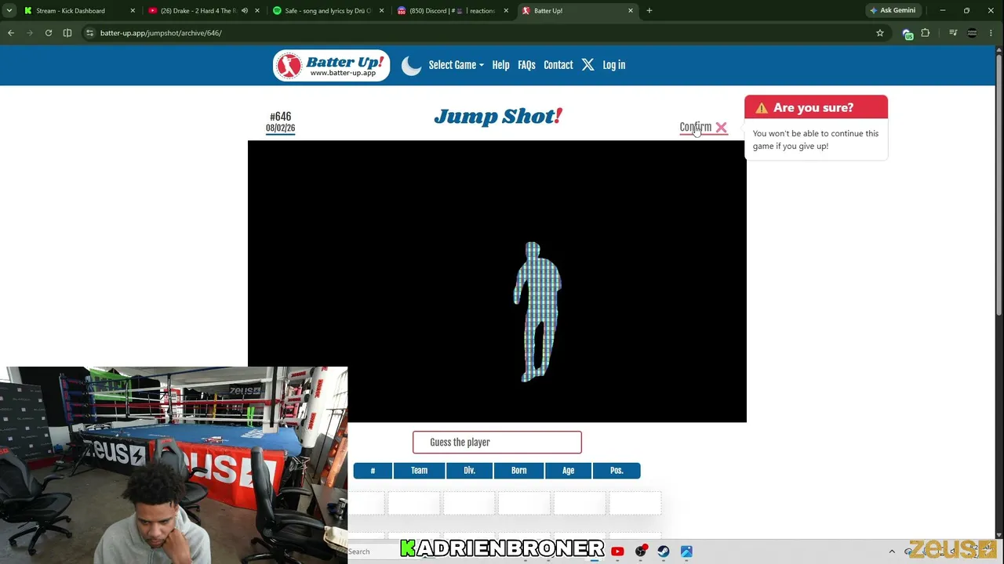Open a new browser tab
The width and height of the screenshot is (1004, 564).
click(649, 11)
